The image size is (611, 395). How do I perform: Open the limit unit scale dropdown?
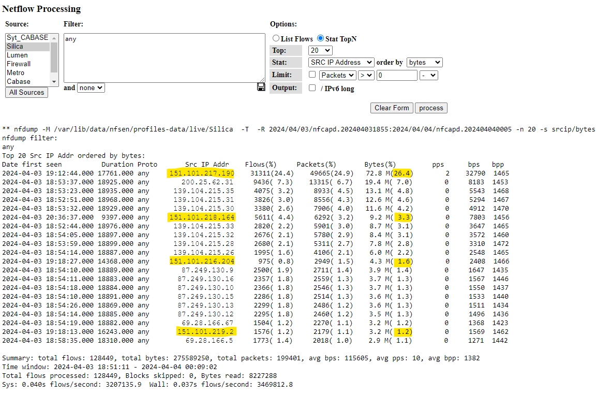pos(429,75)
